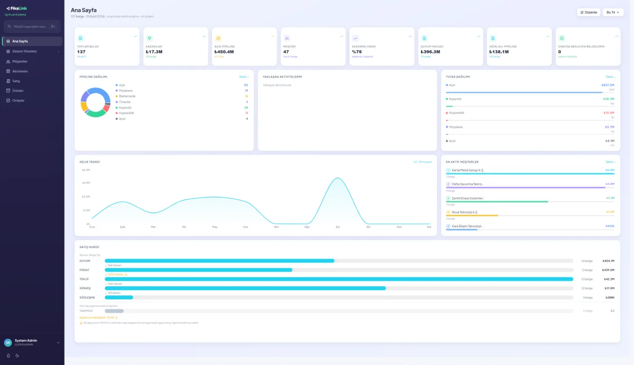Expand the Sistem Yönetimi submenu

click(32, 51)
